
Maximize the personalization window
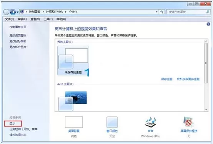pos(197,4)
